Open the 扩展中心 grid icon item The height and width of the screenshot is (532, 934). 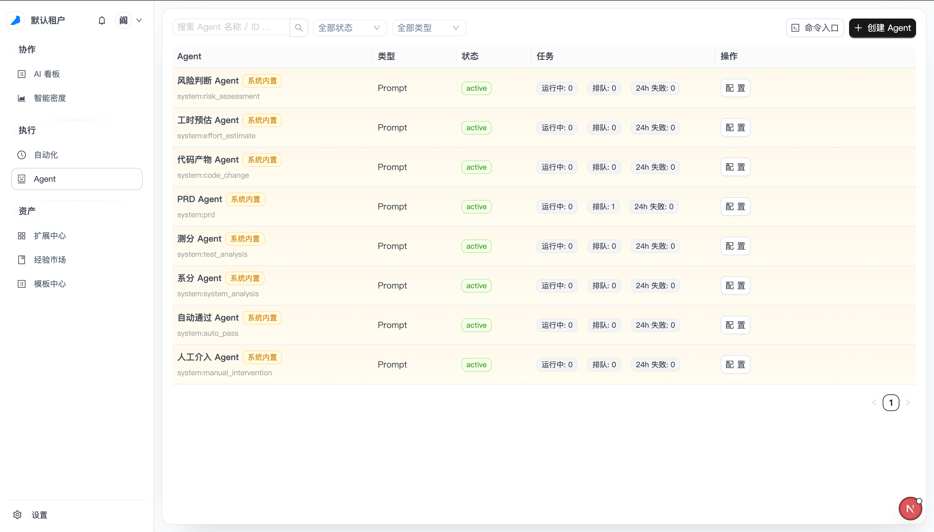pyautogui.click(x=22, y=236)
